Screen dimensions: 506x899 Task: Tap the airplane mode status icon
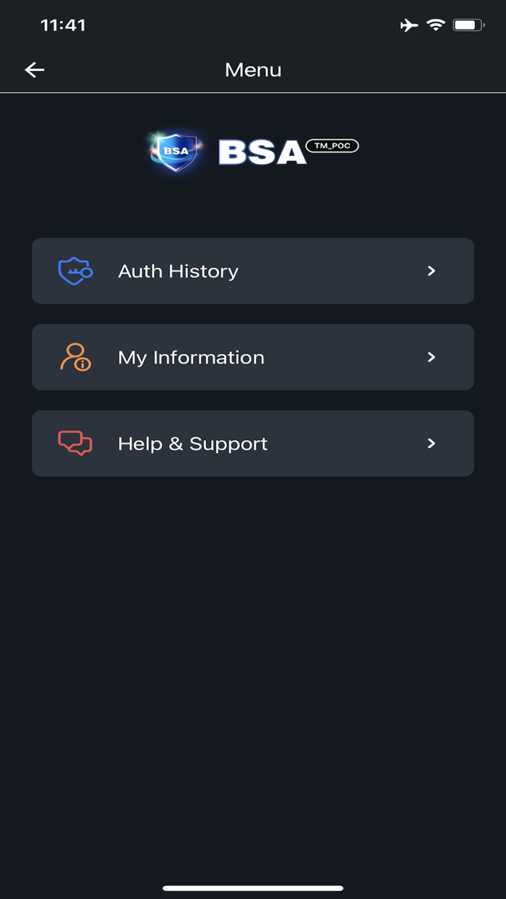(x=409, y=25)
